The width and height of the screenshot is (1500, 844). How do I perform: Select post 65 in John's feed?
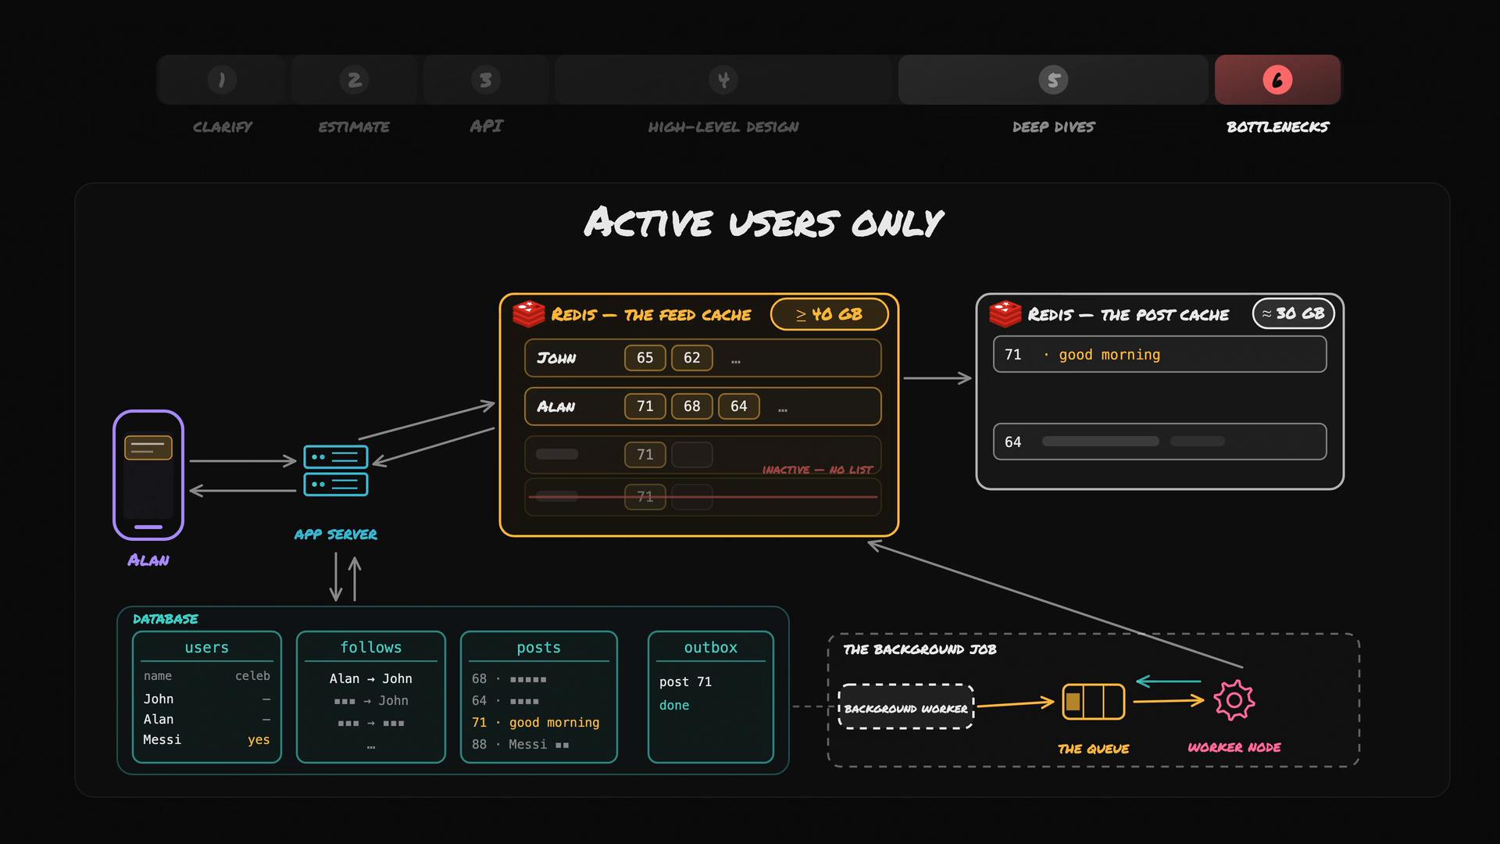coord(645,358)
